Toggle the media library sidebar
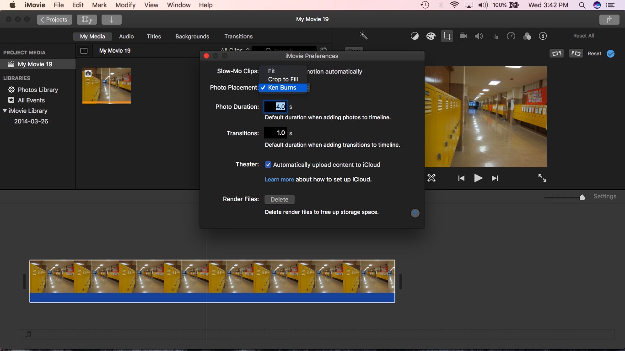This screenshot has width=625, height=351. tap(84, 51)
